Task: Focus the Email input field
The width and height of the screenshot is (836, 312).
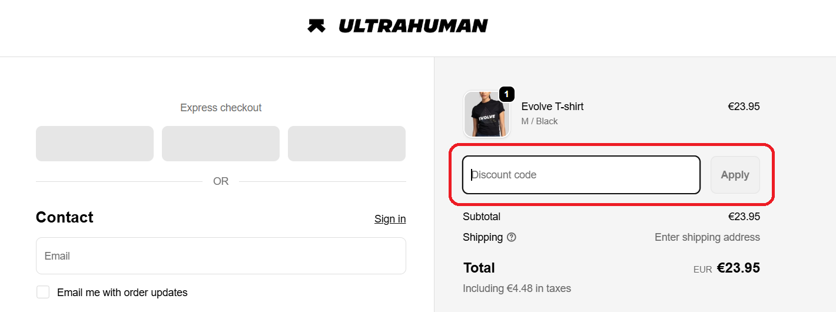Action: pyautogui.click(x=221, y=255)
